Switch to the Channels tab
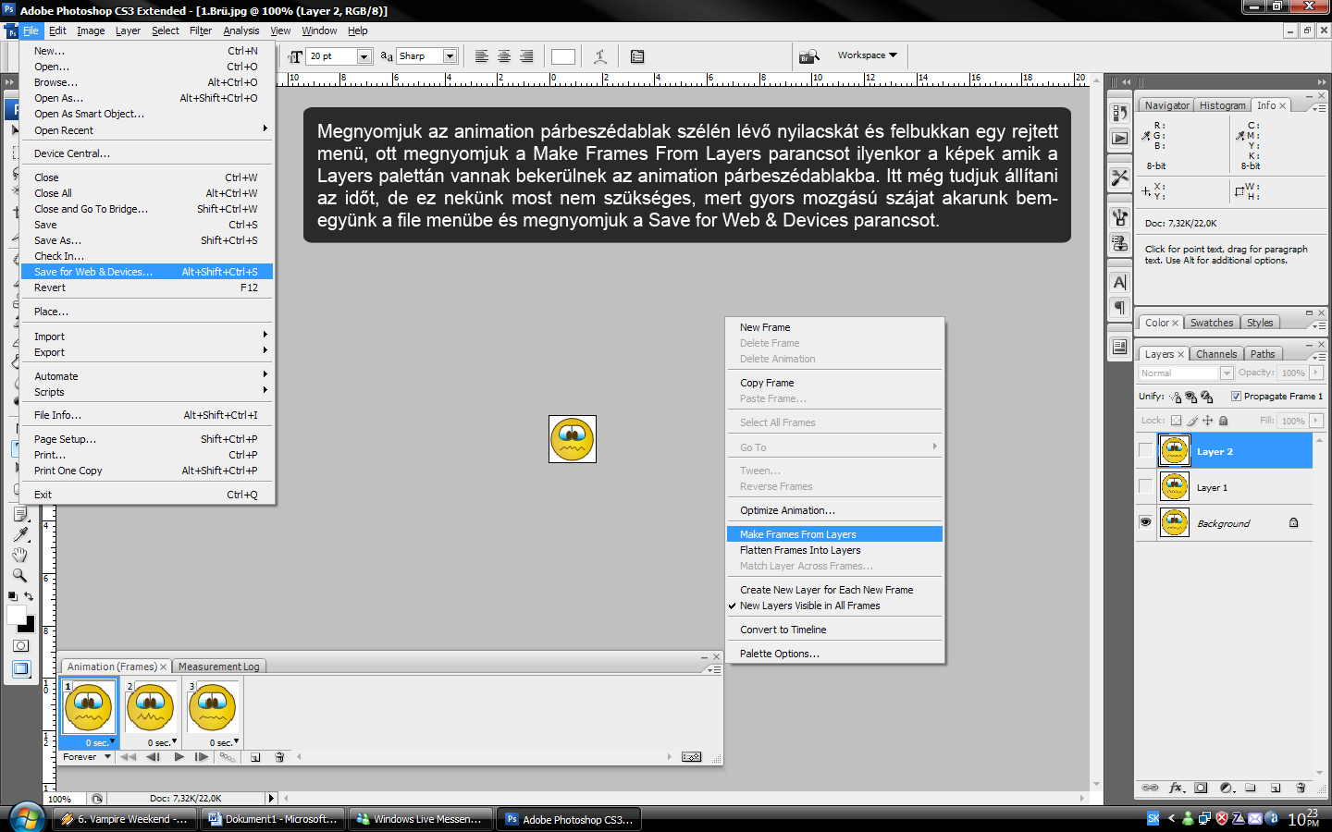1332x832 pixels. pyautogui.click(x=1215, y=354)
